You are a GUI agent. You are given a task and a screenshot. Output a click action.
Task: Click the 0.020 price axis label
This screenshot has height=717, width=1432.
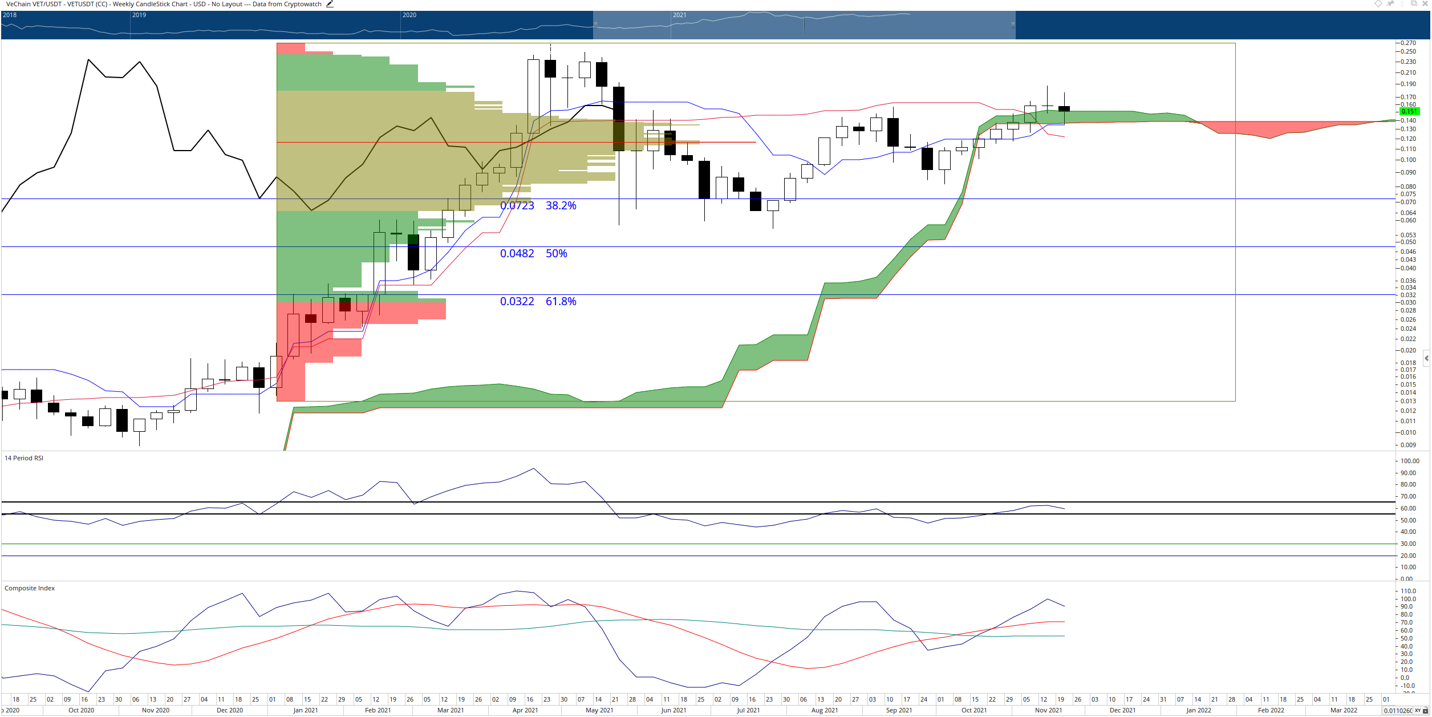tap(1408, 350)
